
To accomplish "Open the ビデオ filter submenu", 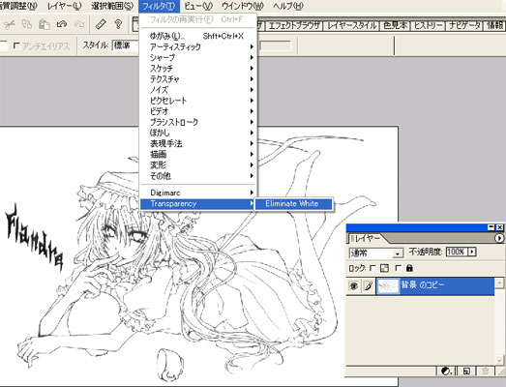I will (x=197, y=111).
